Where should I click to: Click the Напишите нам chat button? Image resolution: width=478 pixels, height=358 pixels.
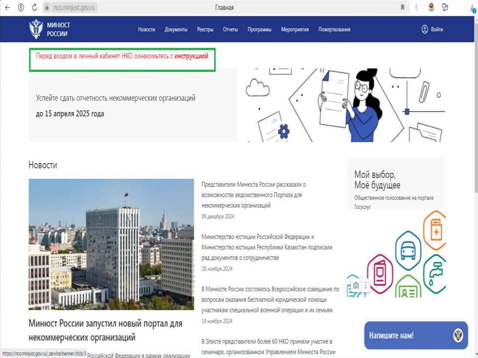click(x=416, y=336)
